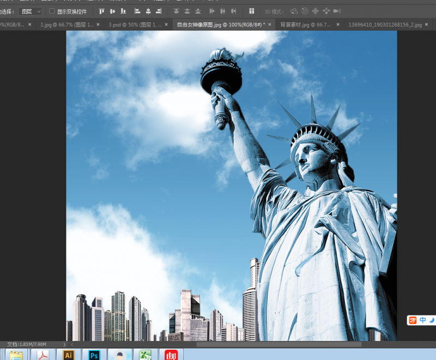Toggle the Sogou moon punctuation mode icon
The height and width of the screenshot is (360, 436).
pyautogui.click(x=431, y=320)
